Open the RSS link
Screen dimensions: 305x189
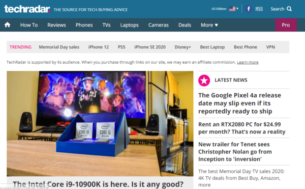click(x=259, y=9)
